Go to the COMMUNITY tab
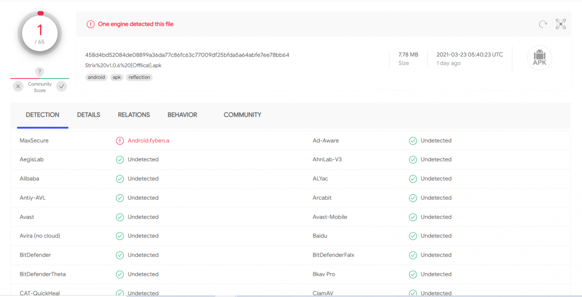This screenshot has height=297, width=582. (x=242, y=115)
